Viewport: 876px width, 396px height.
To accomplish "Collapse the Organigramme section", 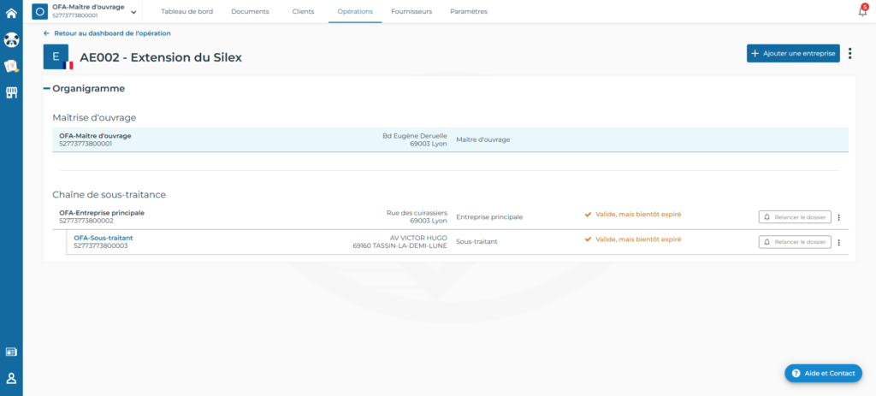I will point(47,88).
